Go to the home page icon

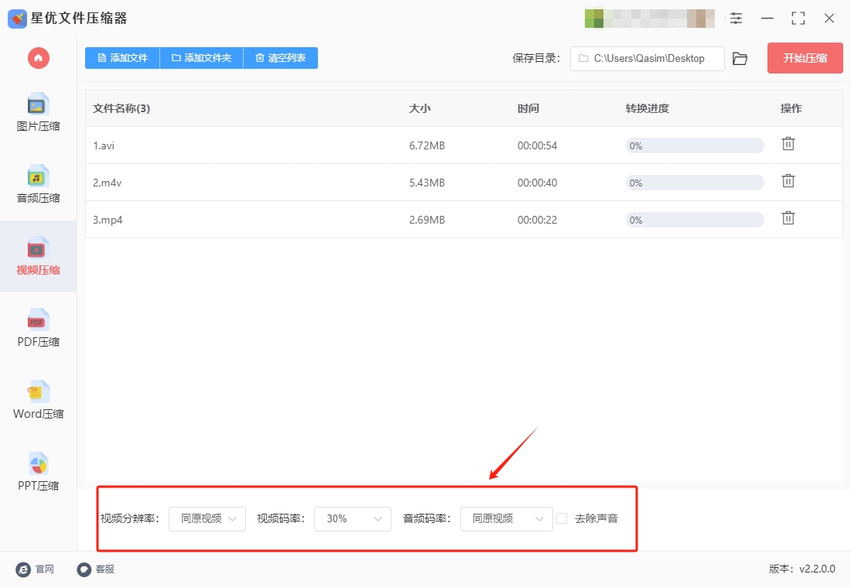coord(39,58)
